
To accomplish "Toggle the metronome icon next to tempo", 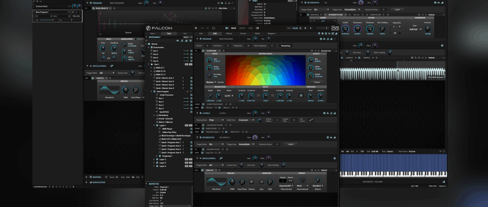I will 300,28.
